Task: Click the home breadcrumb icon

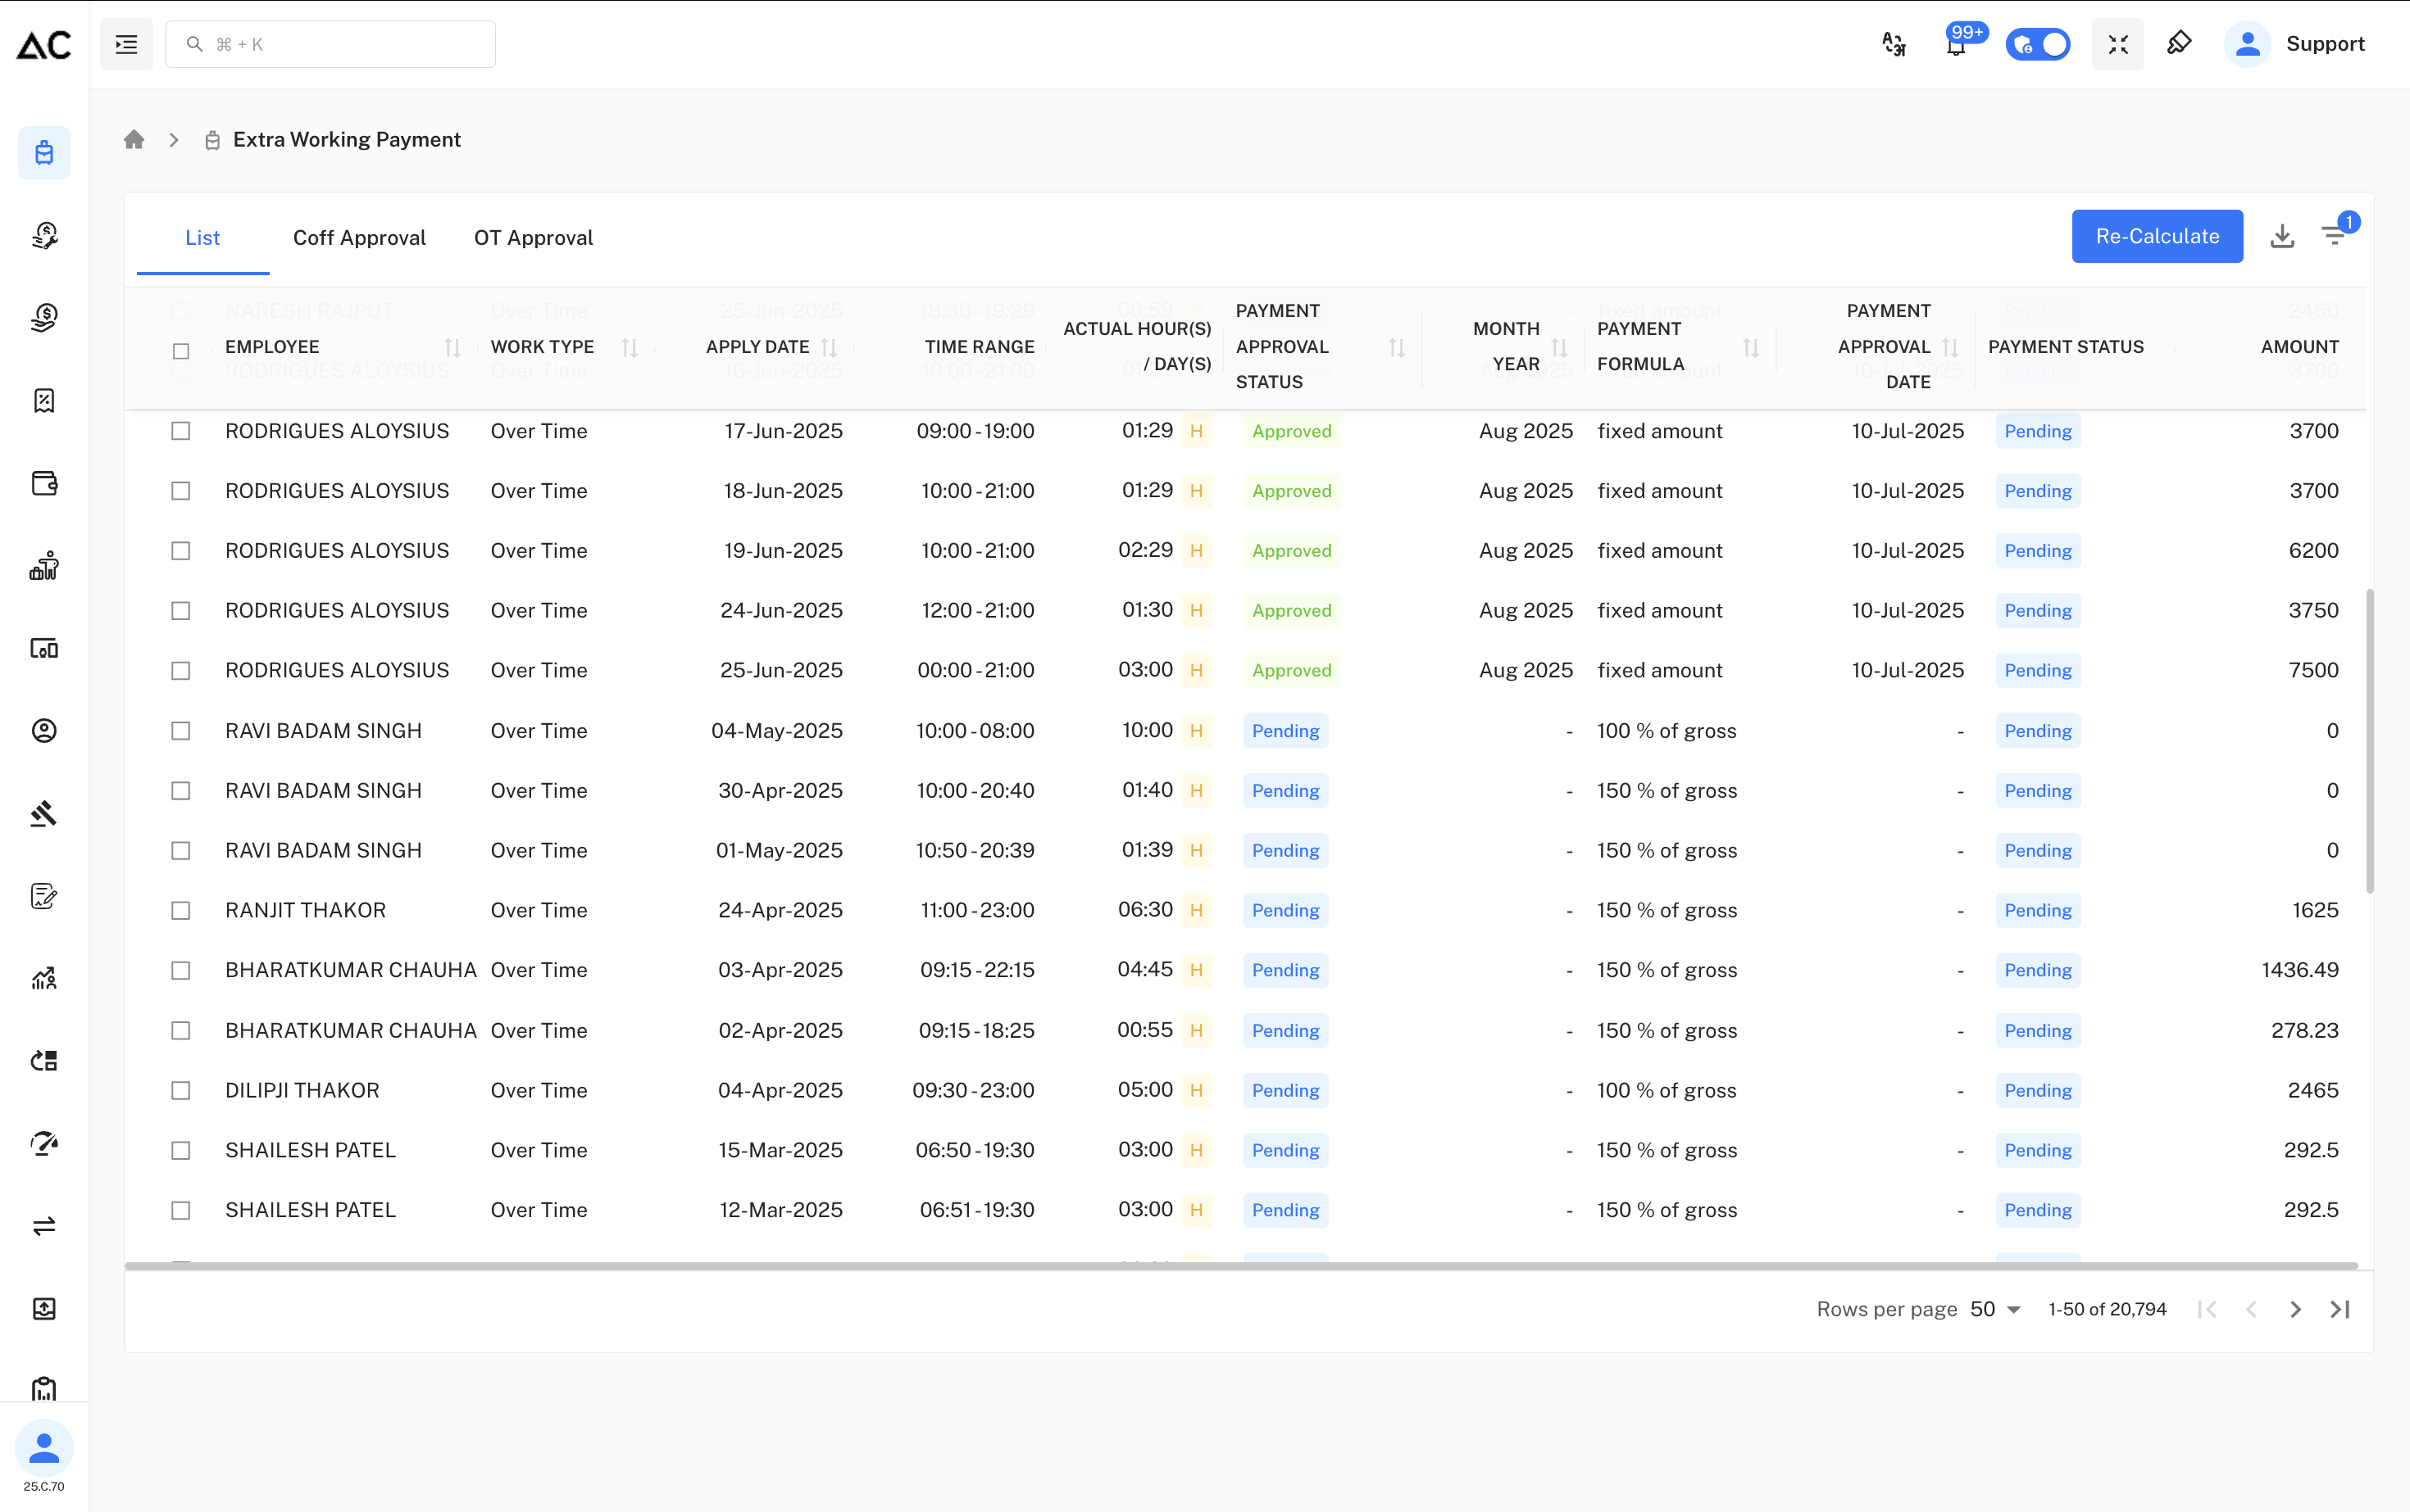Action: pyautogui.click(x=133, y=139)
